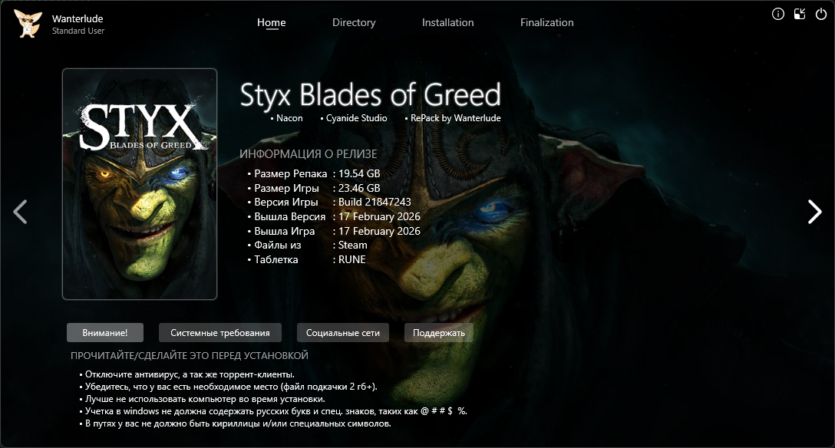Go to the Installation tab
Screen dimensions: 835x448
pyautogui.click(x=448, y=22)
